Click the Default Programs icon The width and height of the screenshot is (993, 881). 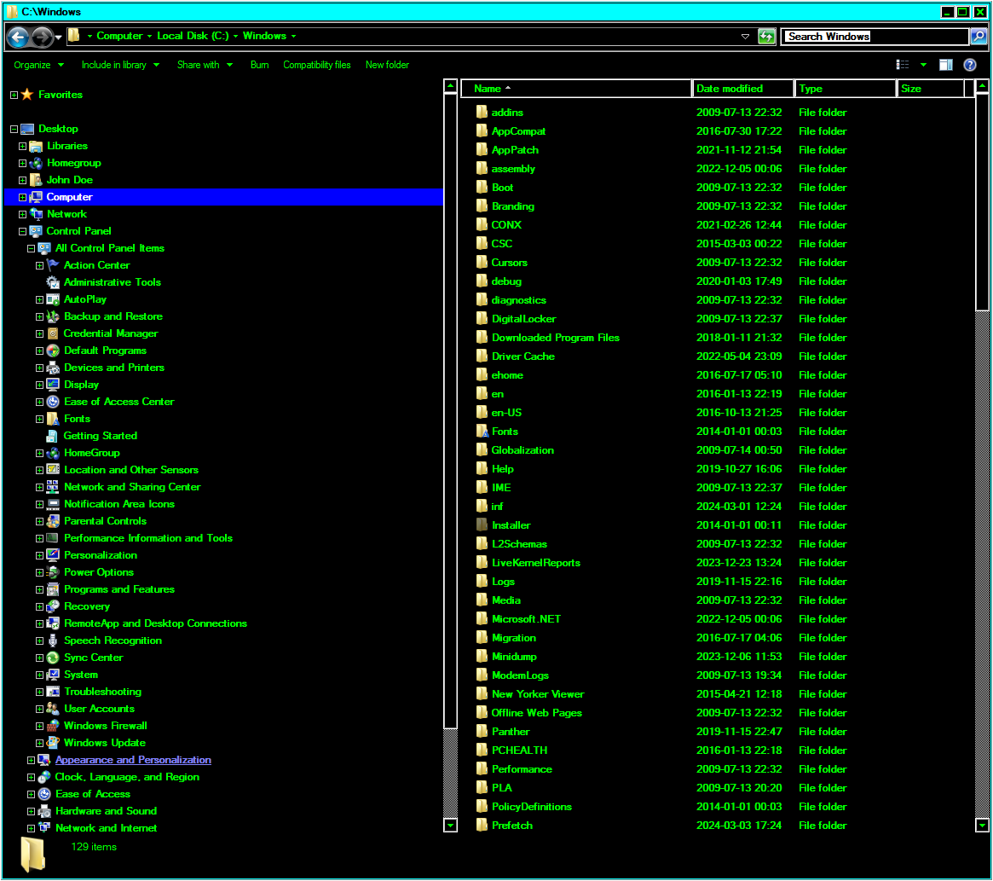tap(53, 351)
